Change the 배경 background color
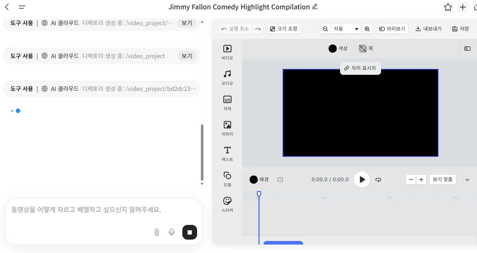 coord(259,180)
